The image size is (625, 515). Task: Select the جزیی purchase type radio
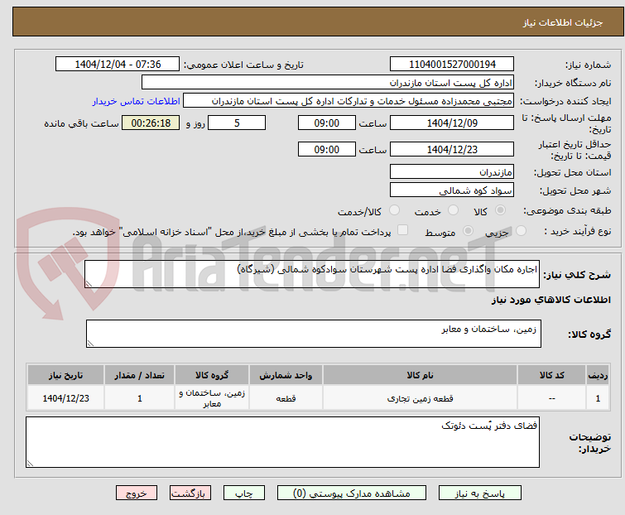pos(521,231)
